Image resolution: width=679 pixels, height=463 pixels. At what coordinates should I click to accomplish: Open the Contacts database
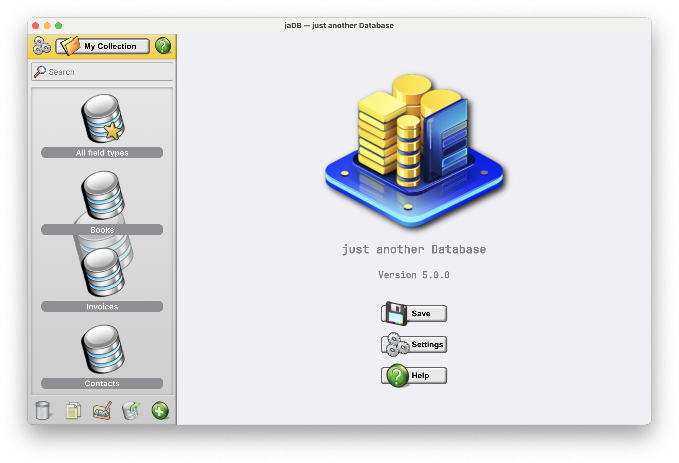coord(102,349)
